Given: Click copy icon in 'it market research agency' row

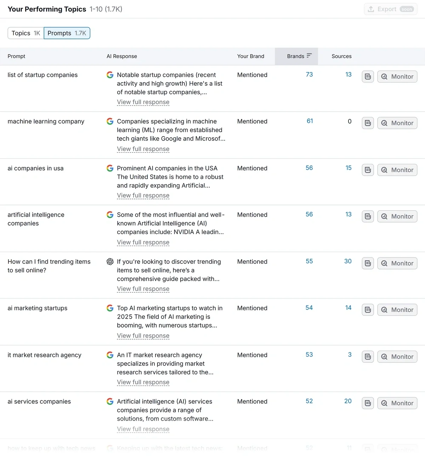Looking at the screenshot, I should click(x=368, y=357).
